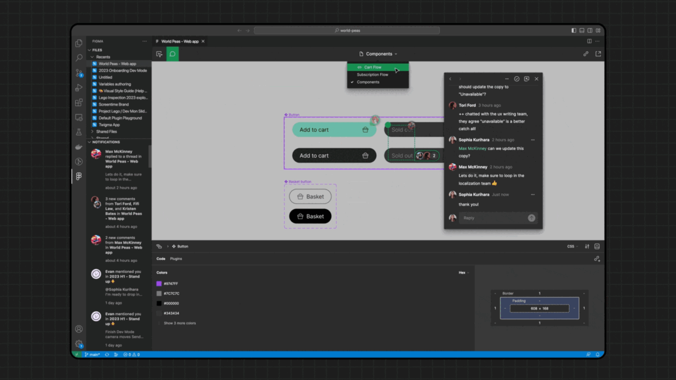Toggle the bottom panel layout
The image size is (676, 380).
(x=582, y=31)
